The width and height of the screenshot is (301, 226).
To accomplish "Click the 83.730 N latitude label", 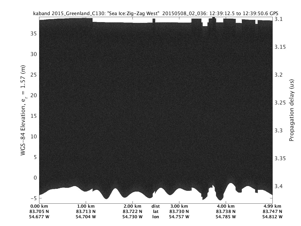I will click(x=179, y=211).
